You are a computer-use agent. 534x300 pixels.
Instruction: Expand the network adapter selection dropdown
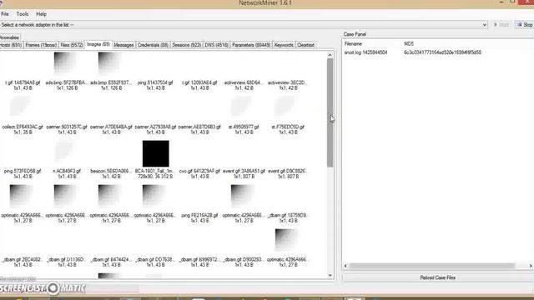pos(484,25)
